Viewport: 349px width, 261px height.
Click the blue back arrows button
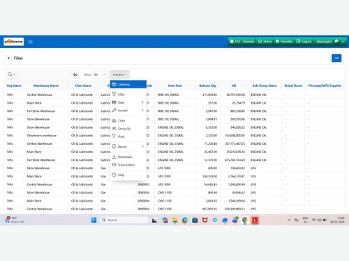pos(336,58)
